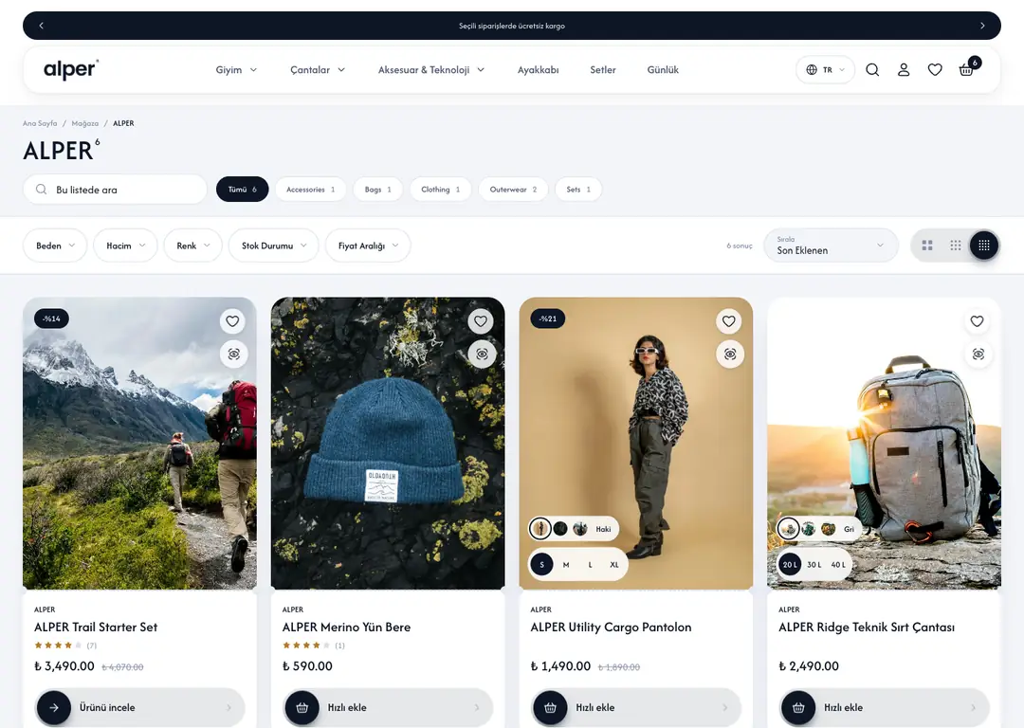1024x728 pixels.
Task: Quick view the Trail Starter Set
Action: coord(233,354)
